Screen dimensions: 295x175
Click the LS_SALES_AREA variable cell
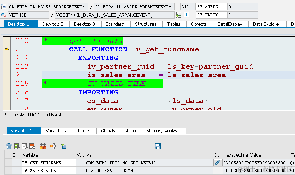(49, 171)
